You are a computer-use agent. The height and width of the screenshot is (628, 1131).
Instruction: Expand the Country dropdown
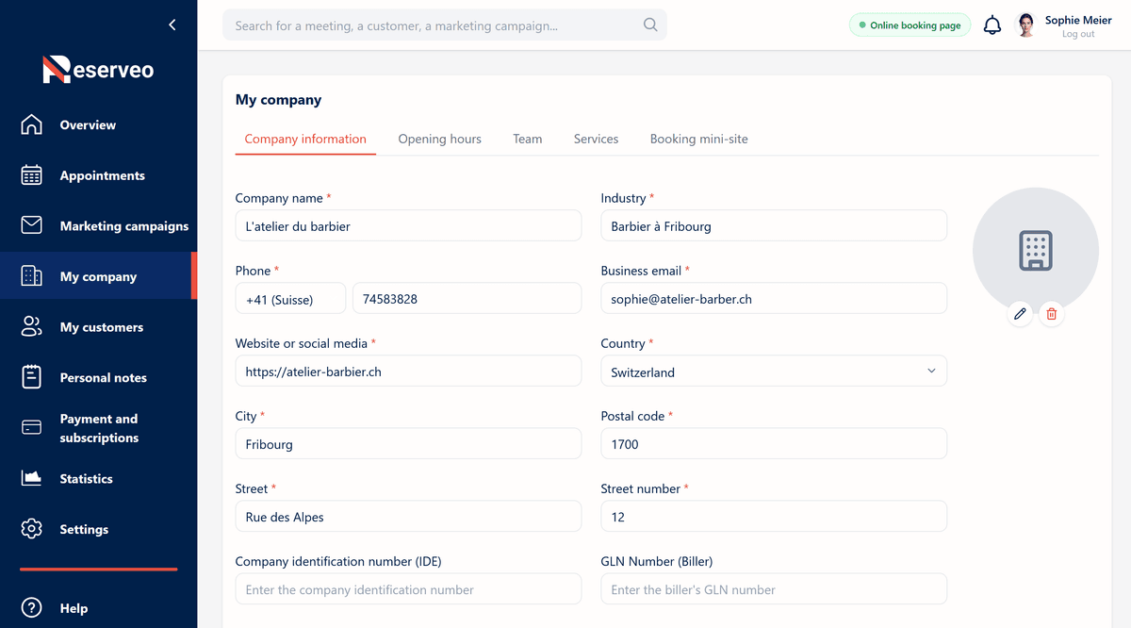(x=774, y=372)
